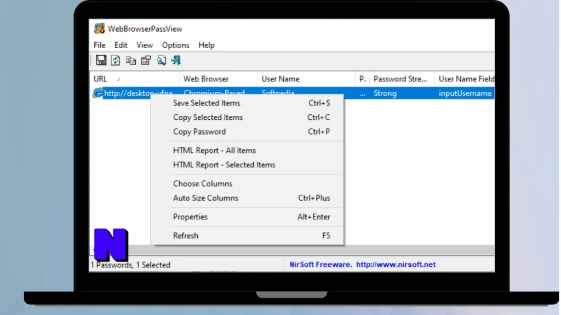561x315 pixels.
Task: Click the WebBrowserPassView app icon in title bar
Action: point(100,28)
